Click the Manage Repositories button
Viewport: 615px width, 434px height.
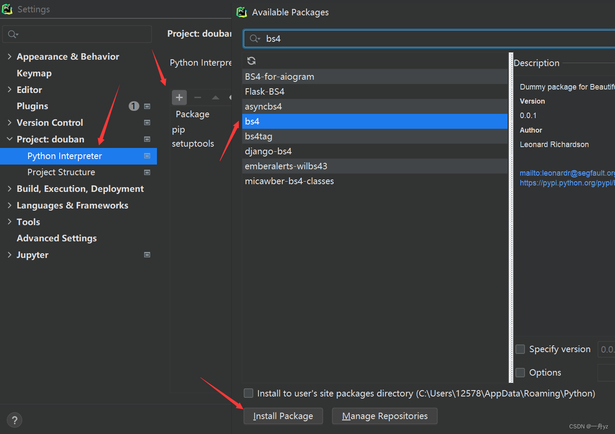click(385, 416)
